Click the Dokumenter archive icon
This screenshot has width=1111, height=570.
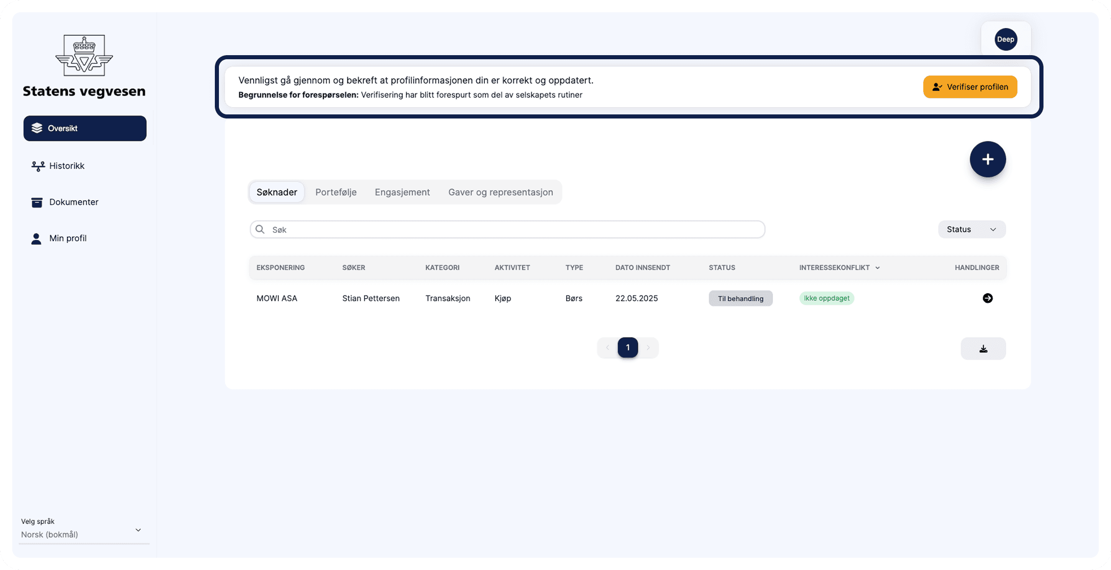(x=37, y=202)
